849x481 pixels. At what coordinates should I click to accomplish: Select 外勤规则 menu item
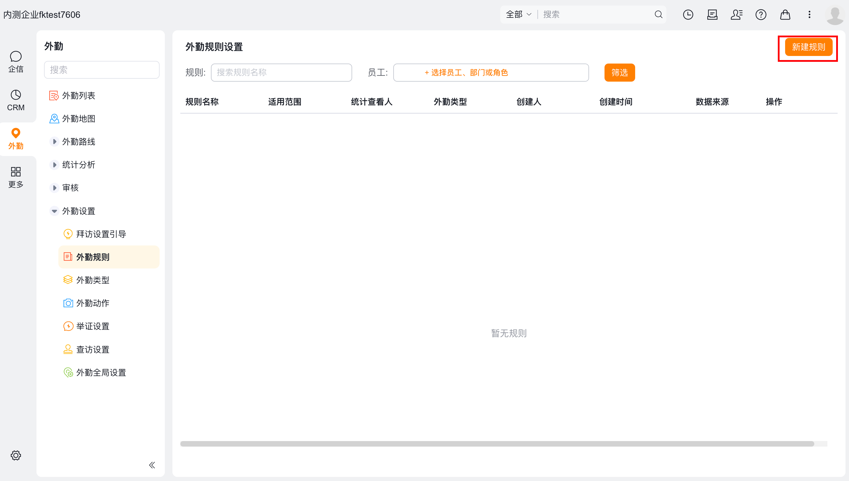(x=109, y=257)
